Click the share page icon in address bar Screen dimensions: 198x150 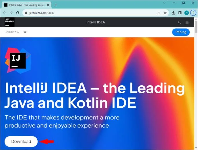click(x=158, y=13)
